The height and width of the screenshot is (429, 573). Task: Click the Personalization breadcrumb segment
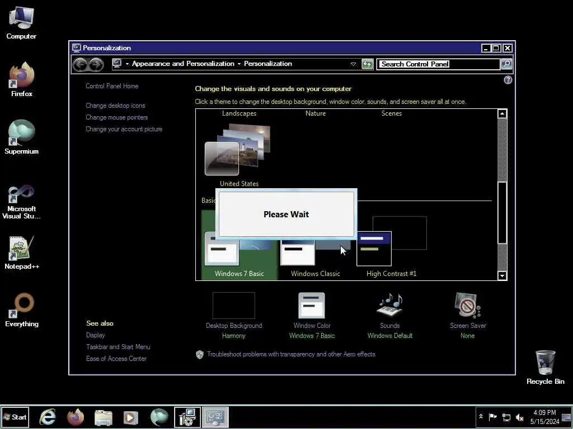tap(268, 64)
